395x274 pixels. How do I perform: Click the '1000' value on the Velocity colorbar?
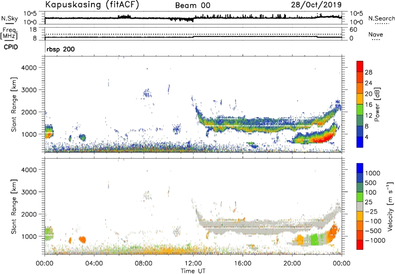tap(373, 173)
